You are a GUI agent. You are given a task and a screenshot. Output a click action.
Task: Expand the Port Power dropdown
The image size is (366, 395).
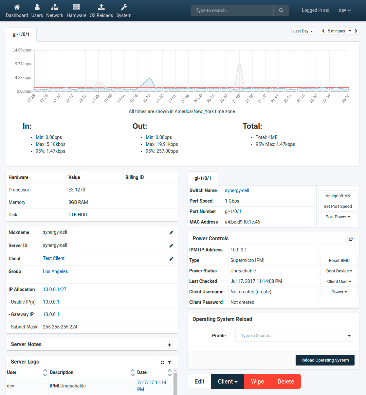pos(338,217)
